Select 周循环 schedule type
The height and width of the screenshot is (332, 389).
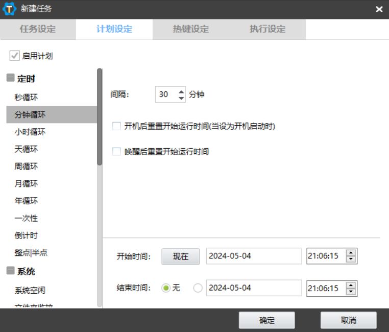[x=52, y=166]
